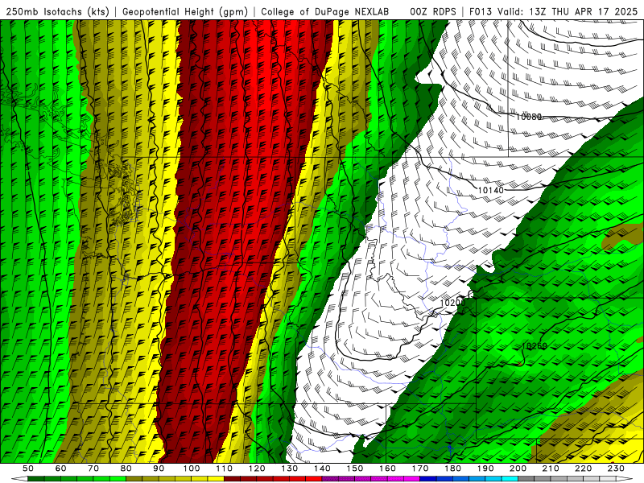Click the 60 value on the color scale
The width and height of the screenshot is (644, 483).
coord(60,469)
